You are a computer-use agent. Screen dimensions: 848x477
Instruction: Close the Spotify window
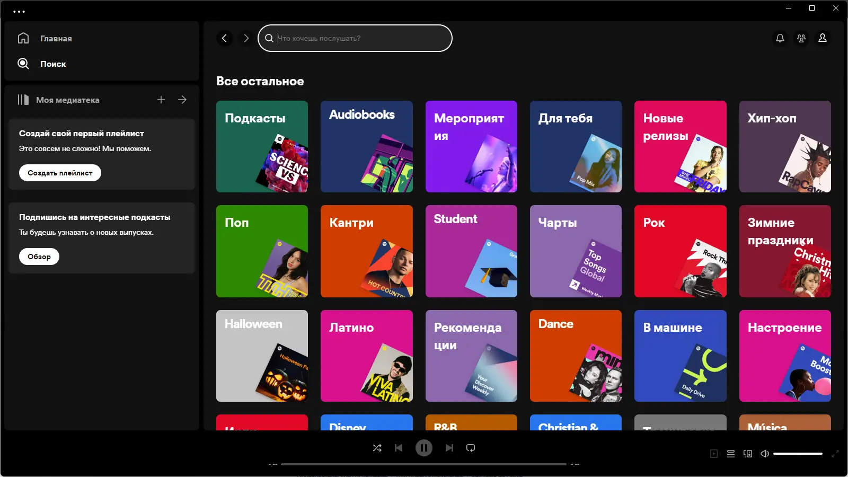(836, 8)
